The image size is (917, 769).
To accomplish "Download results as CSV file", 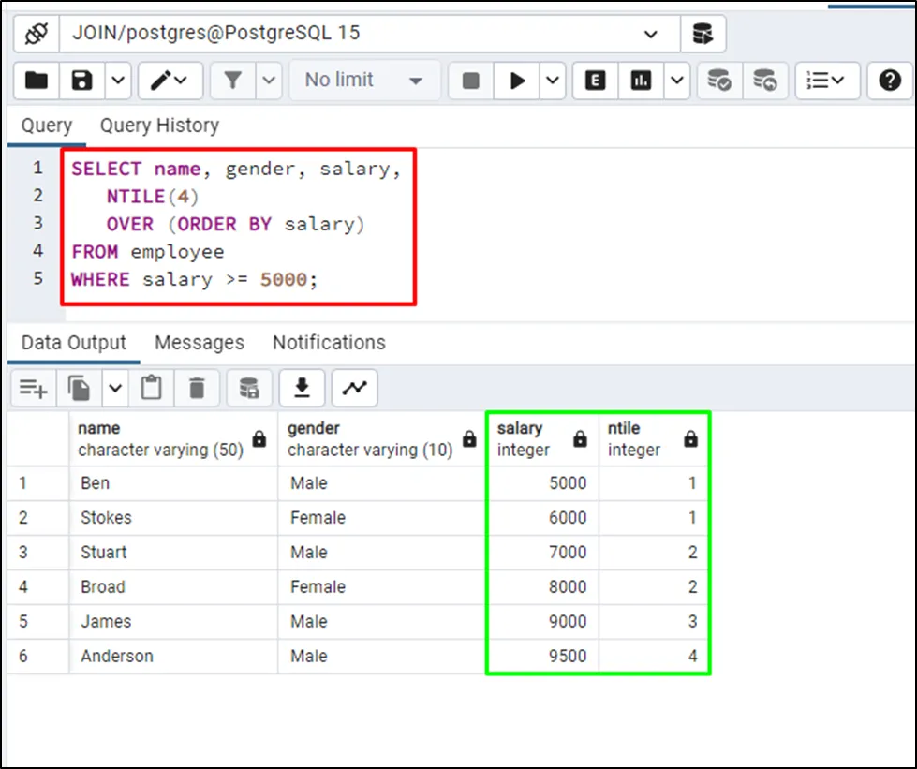I will (x=302, y=388).
